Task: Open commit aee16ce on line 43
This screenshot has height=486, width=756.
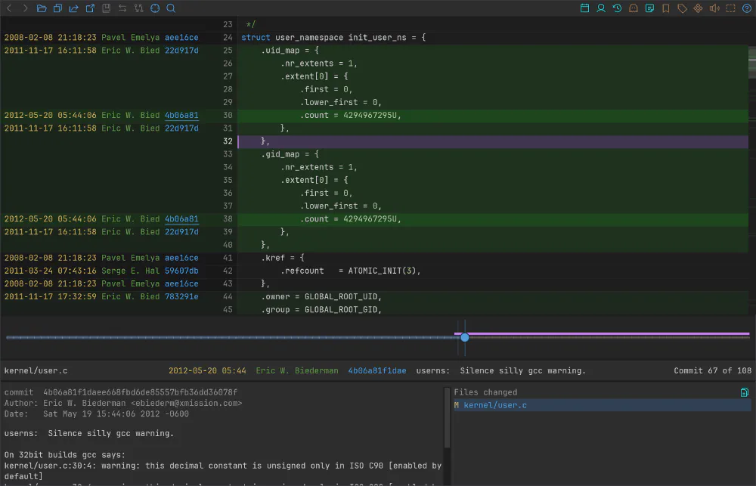Action: 181,283
